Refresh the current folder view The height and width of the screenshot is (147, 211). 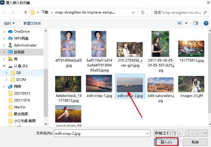pos(143,13)
